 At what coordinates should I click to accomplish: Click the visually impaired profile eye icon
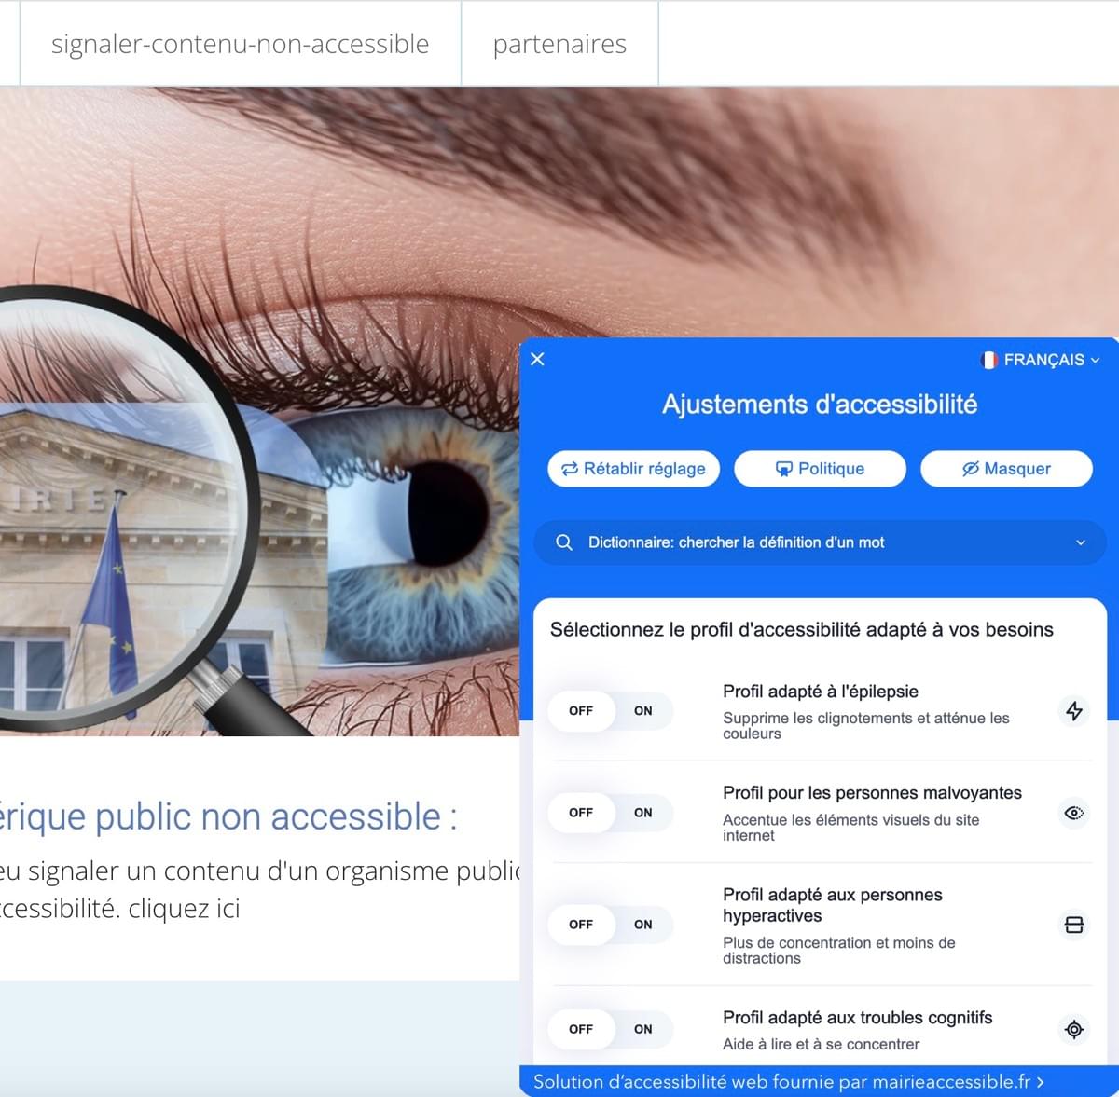[x=1074, y=813]
